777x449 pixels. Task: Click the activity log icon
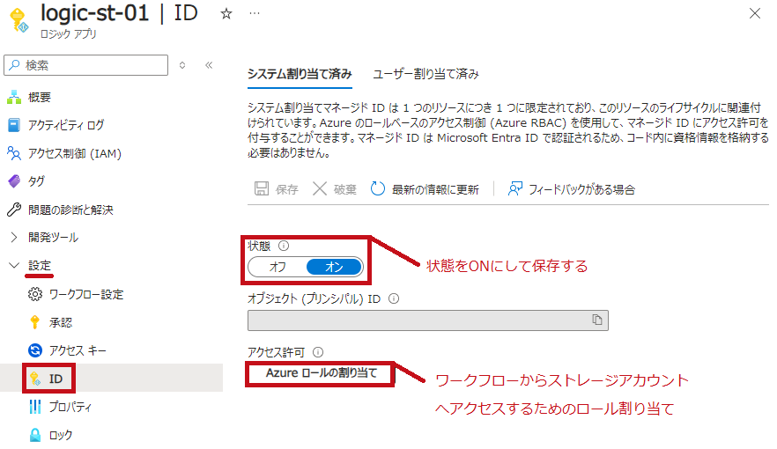click(x=14, y=125)
